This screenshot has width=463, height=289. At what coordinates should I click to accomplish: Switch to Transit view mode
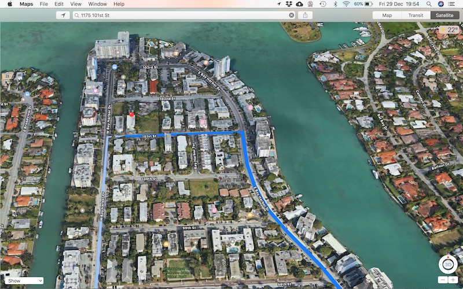(x=416, y=15)
